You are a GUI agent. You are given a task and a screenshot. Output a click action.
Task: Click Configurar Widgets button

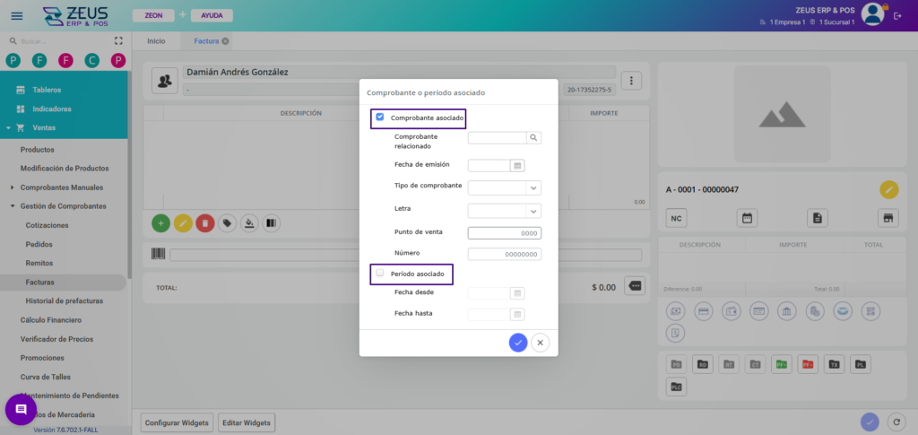coord(178,422)
